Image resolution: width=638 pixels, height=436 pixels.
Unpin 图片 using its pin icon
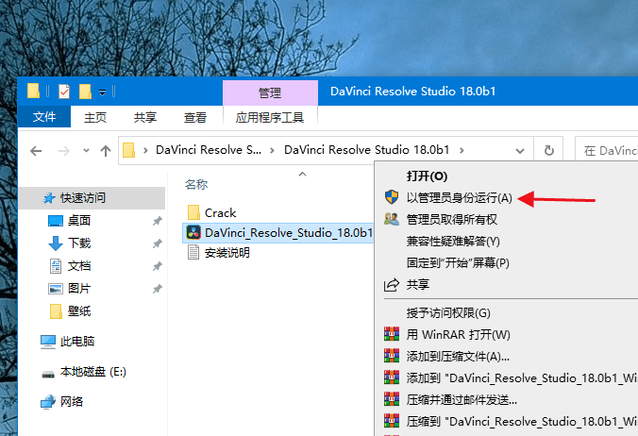pyautogui.click(x=157, y=289)
